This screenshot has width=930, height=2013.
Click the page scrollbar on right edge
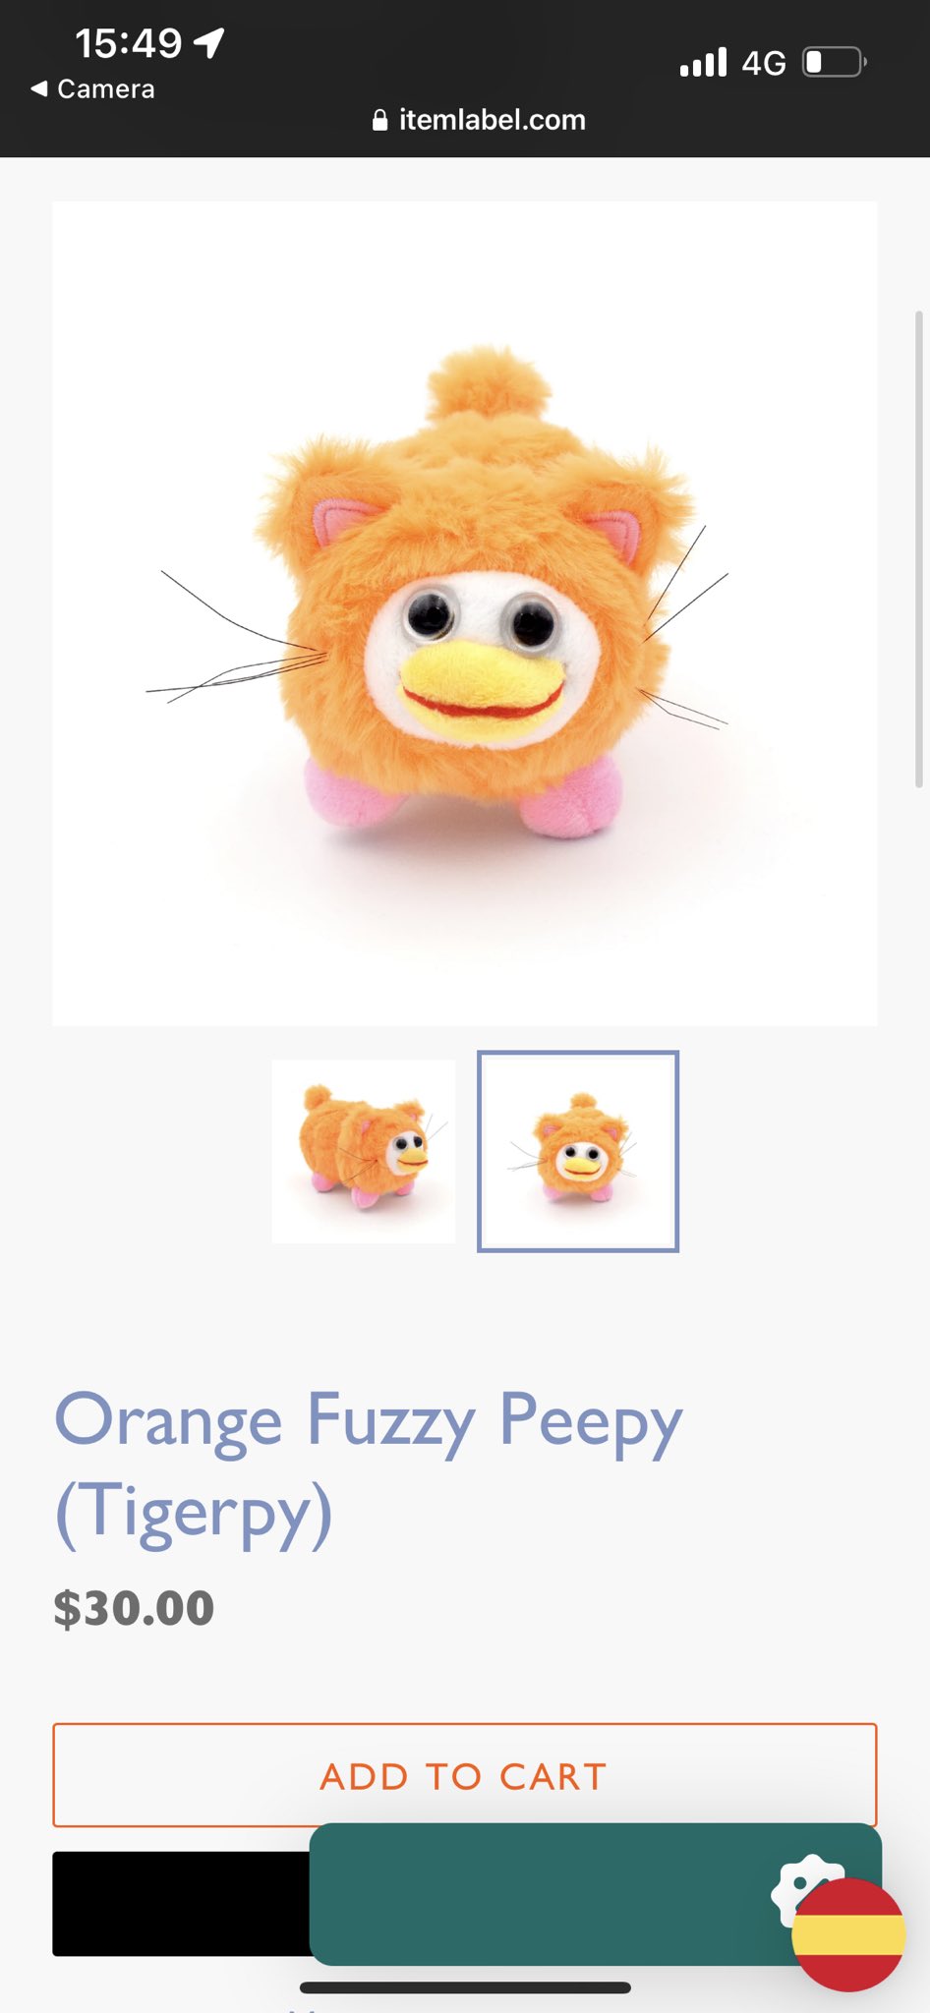pos(919,548)
